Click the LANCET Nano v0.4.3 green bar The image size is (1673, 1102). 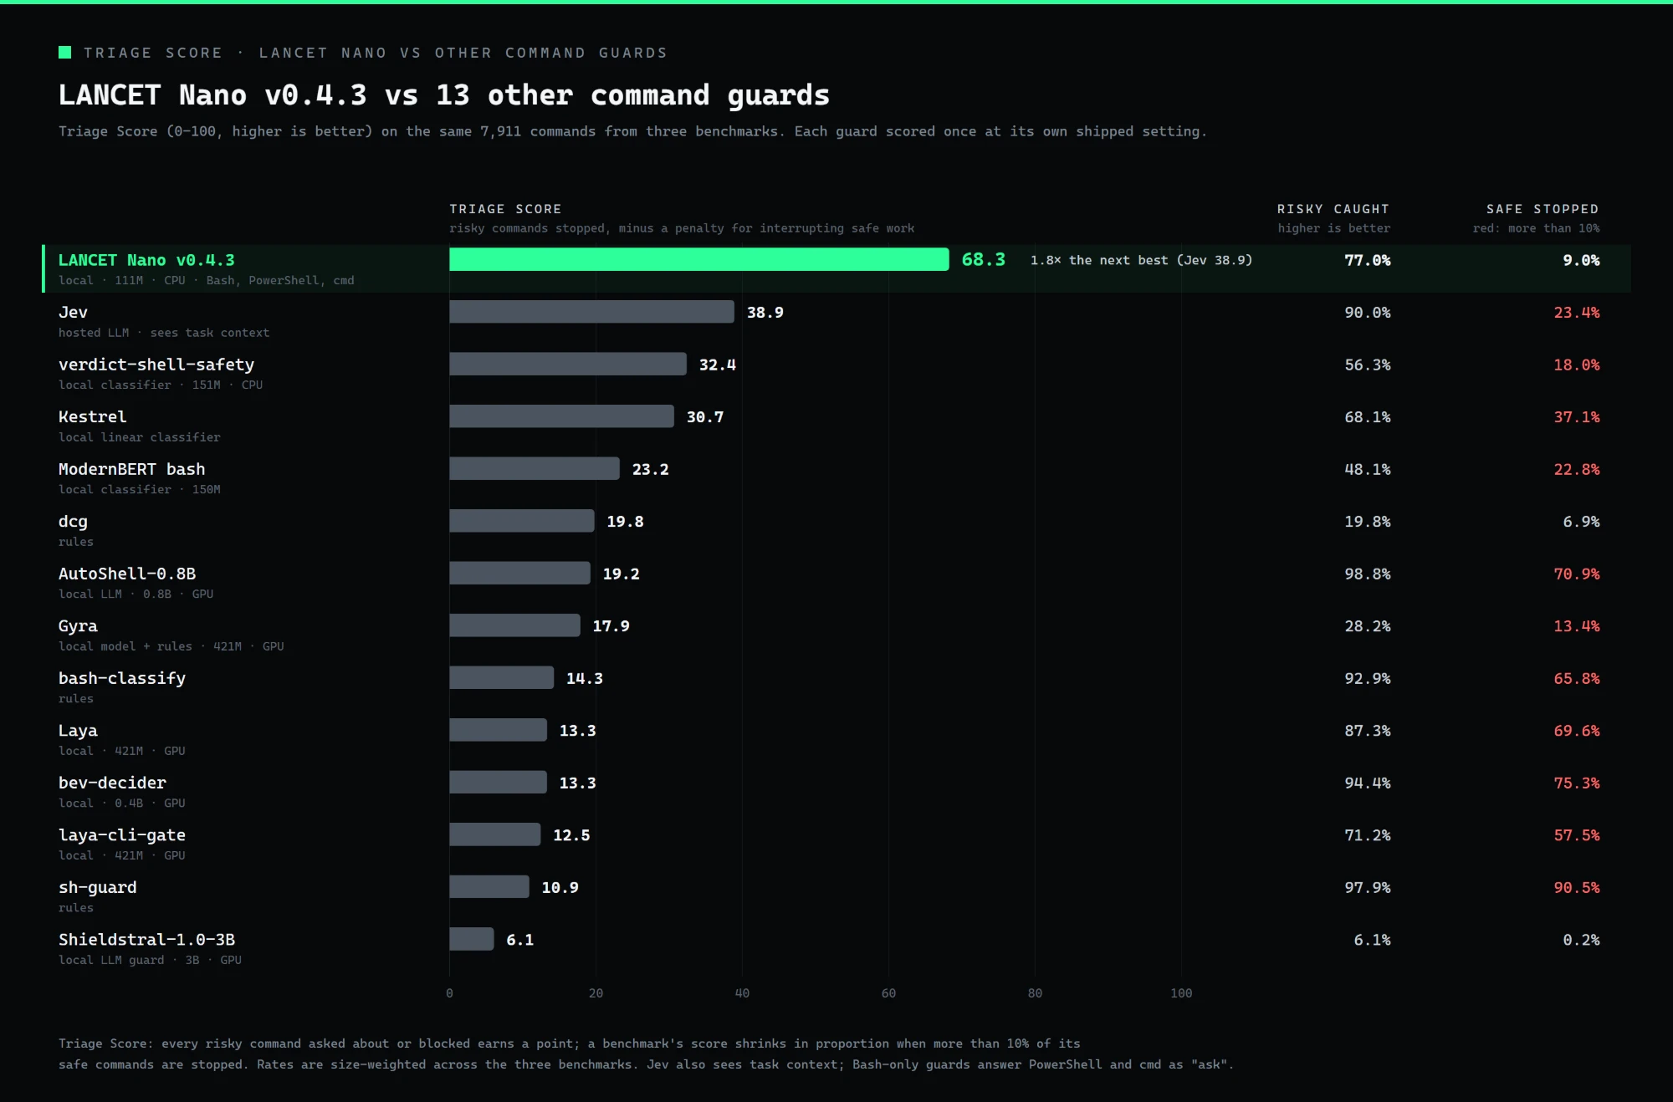point(699,259)
